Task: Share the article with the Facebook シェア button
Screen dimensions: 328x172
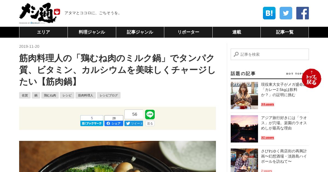Action: (114, 123)
